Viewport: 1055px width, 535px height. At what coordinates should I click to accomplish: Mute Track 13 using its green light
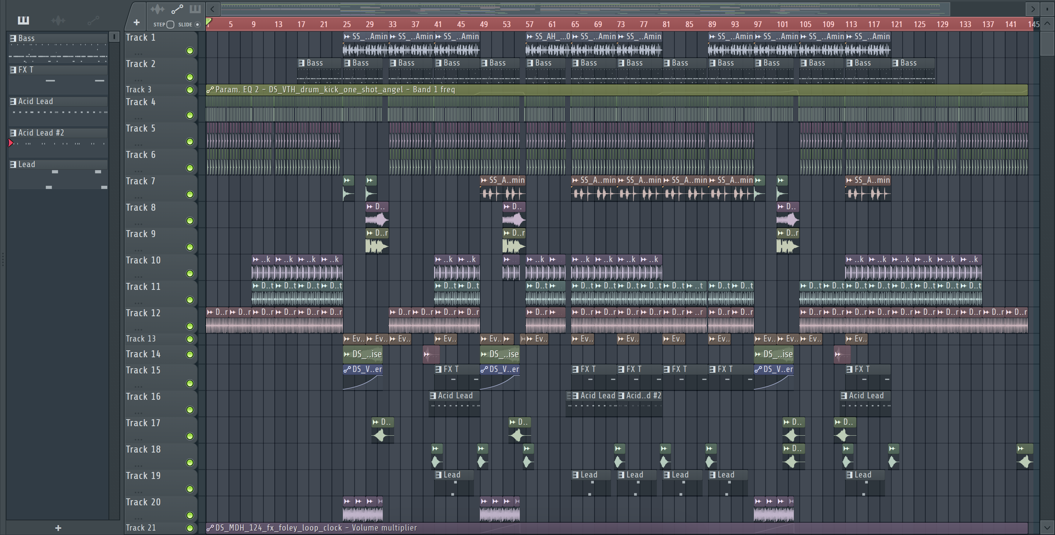[x=190, y=339]
